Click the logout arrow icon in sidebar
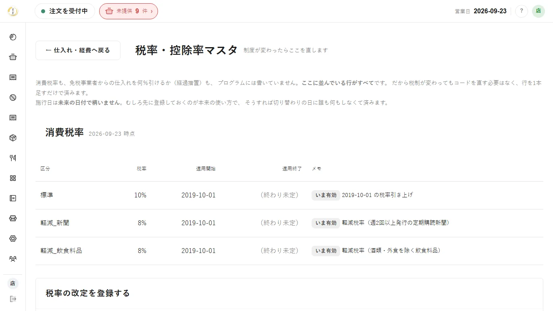 tap(13, 299)
